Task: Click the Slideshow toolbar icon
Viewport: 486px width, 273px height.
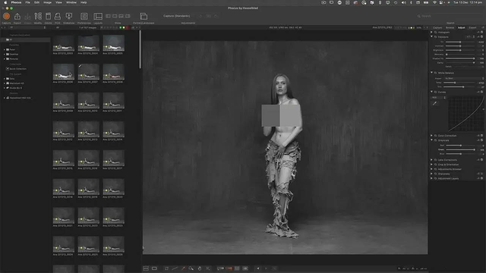Action: (x=69, y=16)
